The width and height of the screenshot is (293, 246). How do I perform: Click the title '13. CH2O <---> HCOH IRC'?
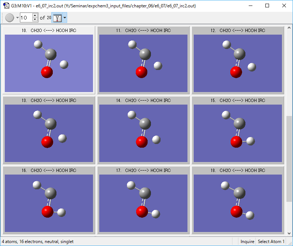[x=49, y=100]
